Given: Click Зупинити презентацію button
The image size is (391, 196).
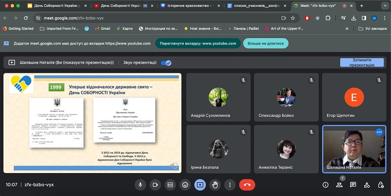Looking at the screenshot, I should (362, 63).
